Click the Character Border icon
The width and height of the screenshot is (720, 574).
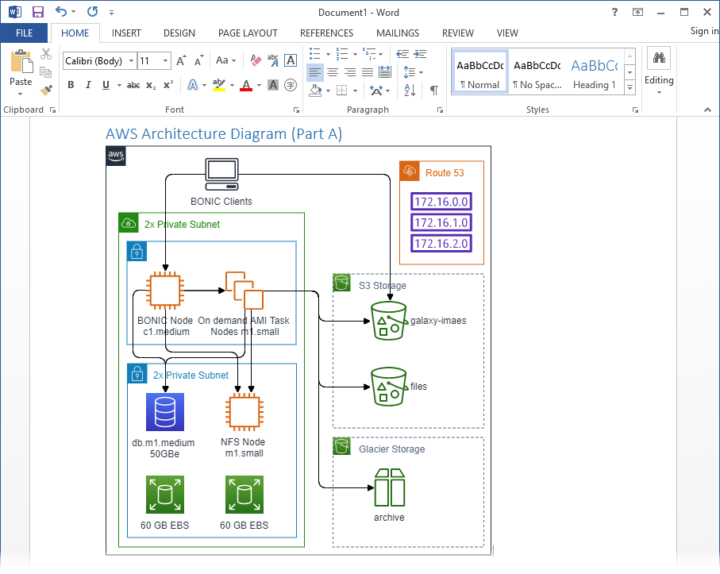291,60
